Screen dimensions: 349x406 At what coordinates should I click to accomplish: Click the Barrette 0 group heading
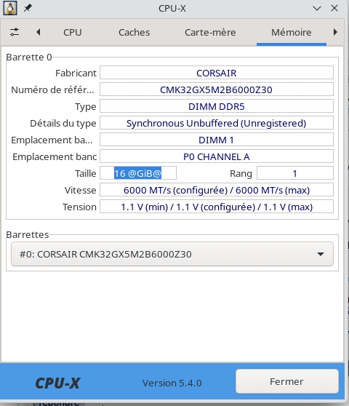click(x=29, y=57)
